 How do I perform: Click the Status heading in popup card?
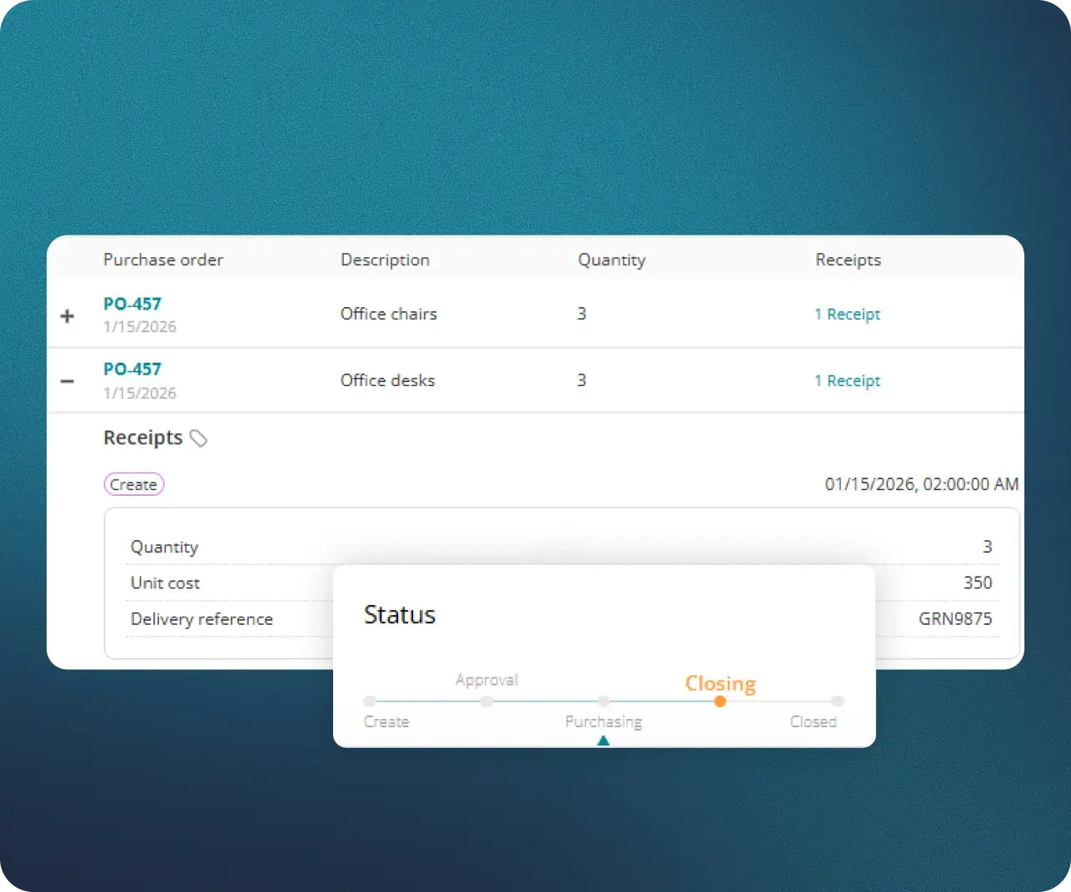(400, 615)
